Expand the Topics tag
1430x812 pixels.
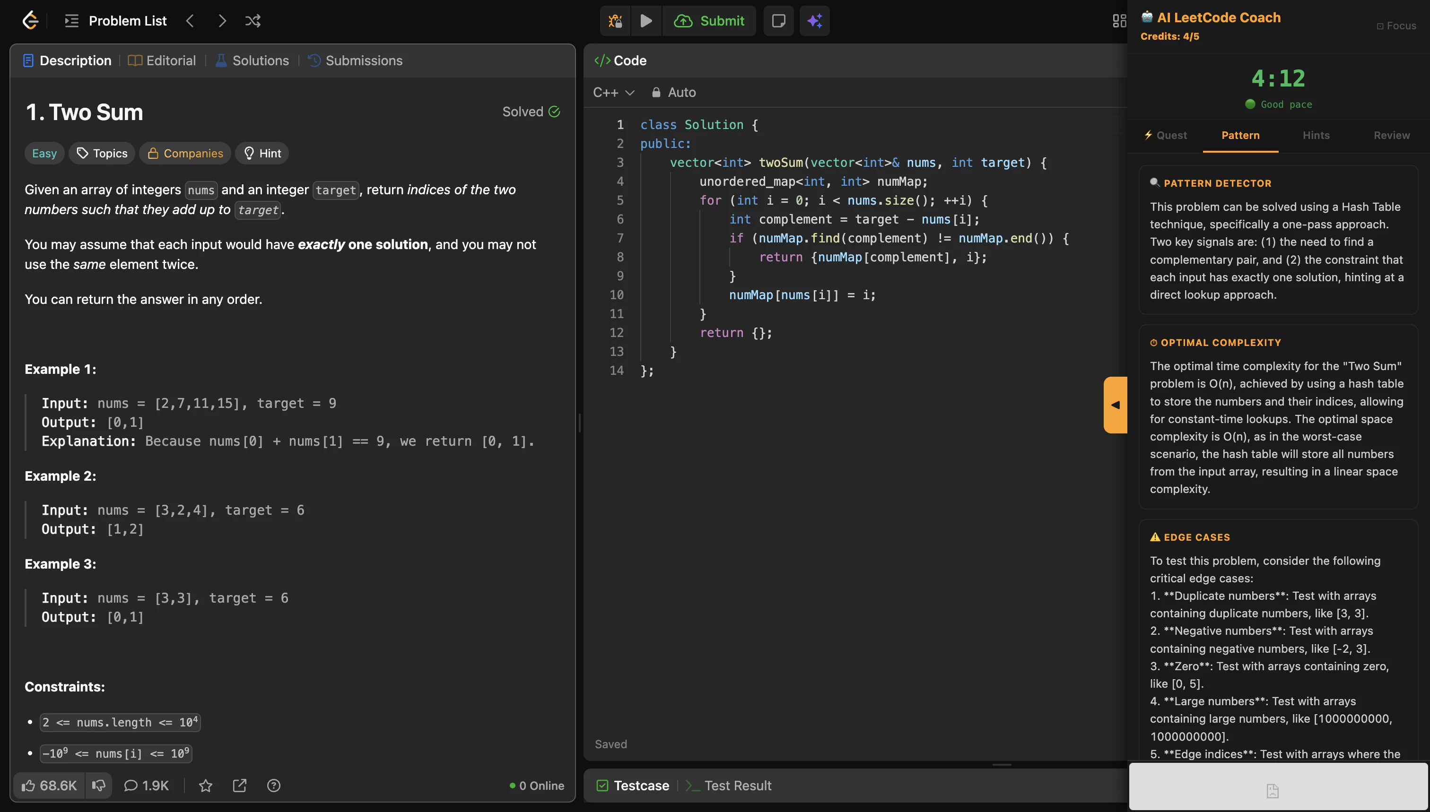pos(102,153)
